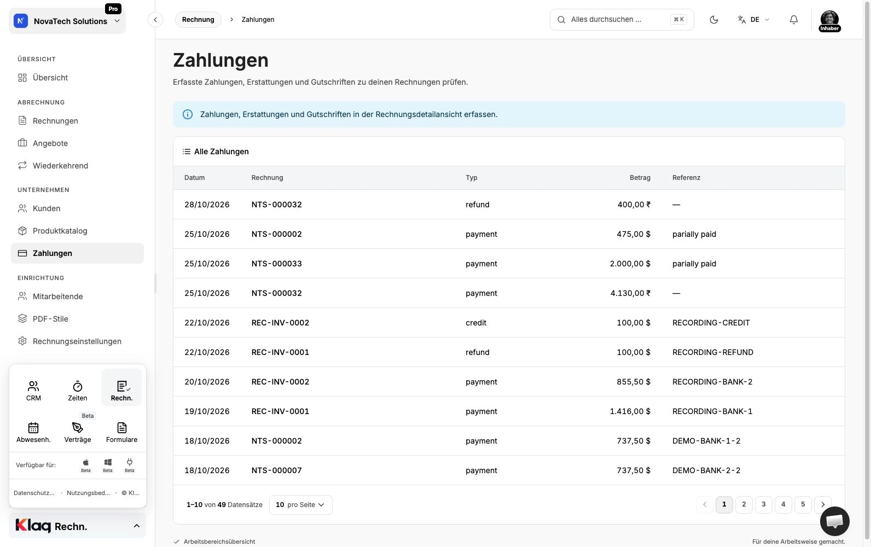Collapse the Klaq Rechn. app switcher chevron

[x=136, y=526]
